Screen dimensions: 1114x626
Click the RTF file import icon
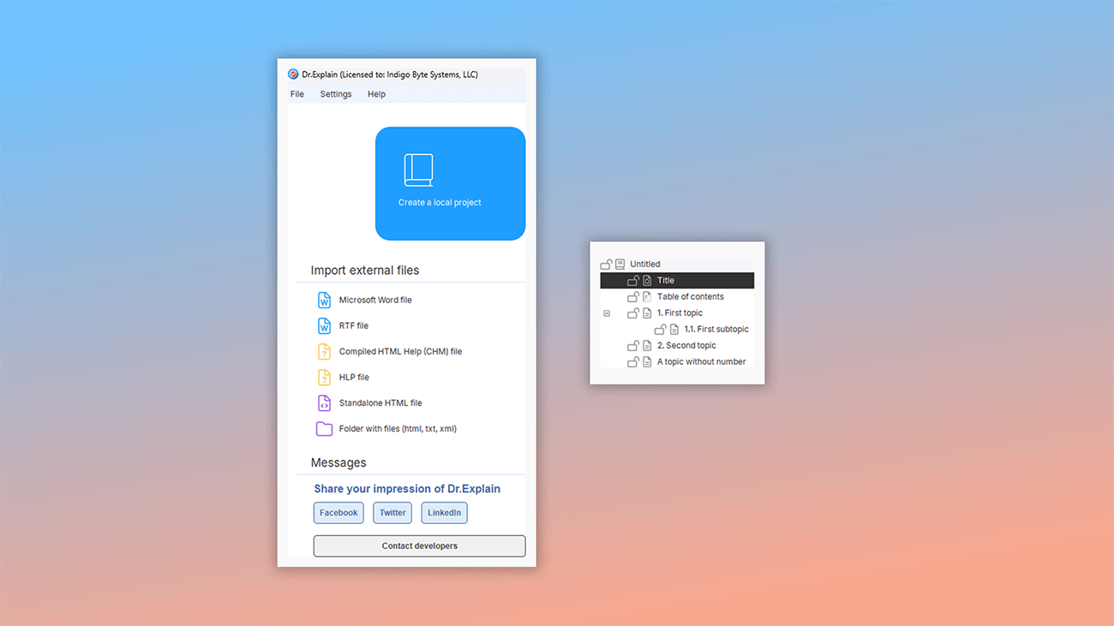(324, 325)
